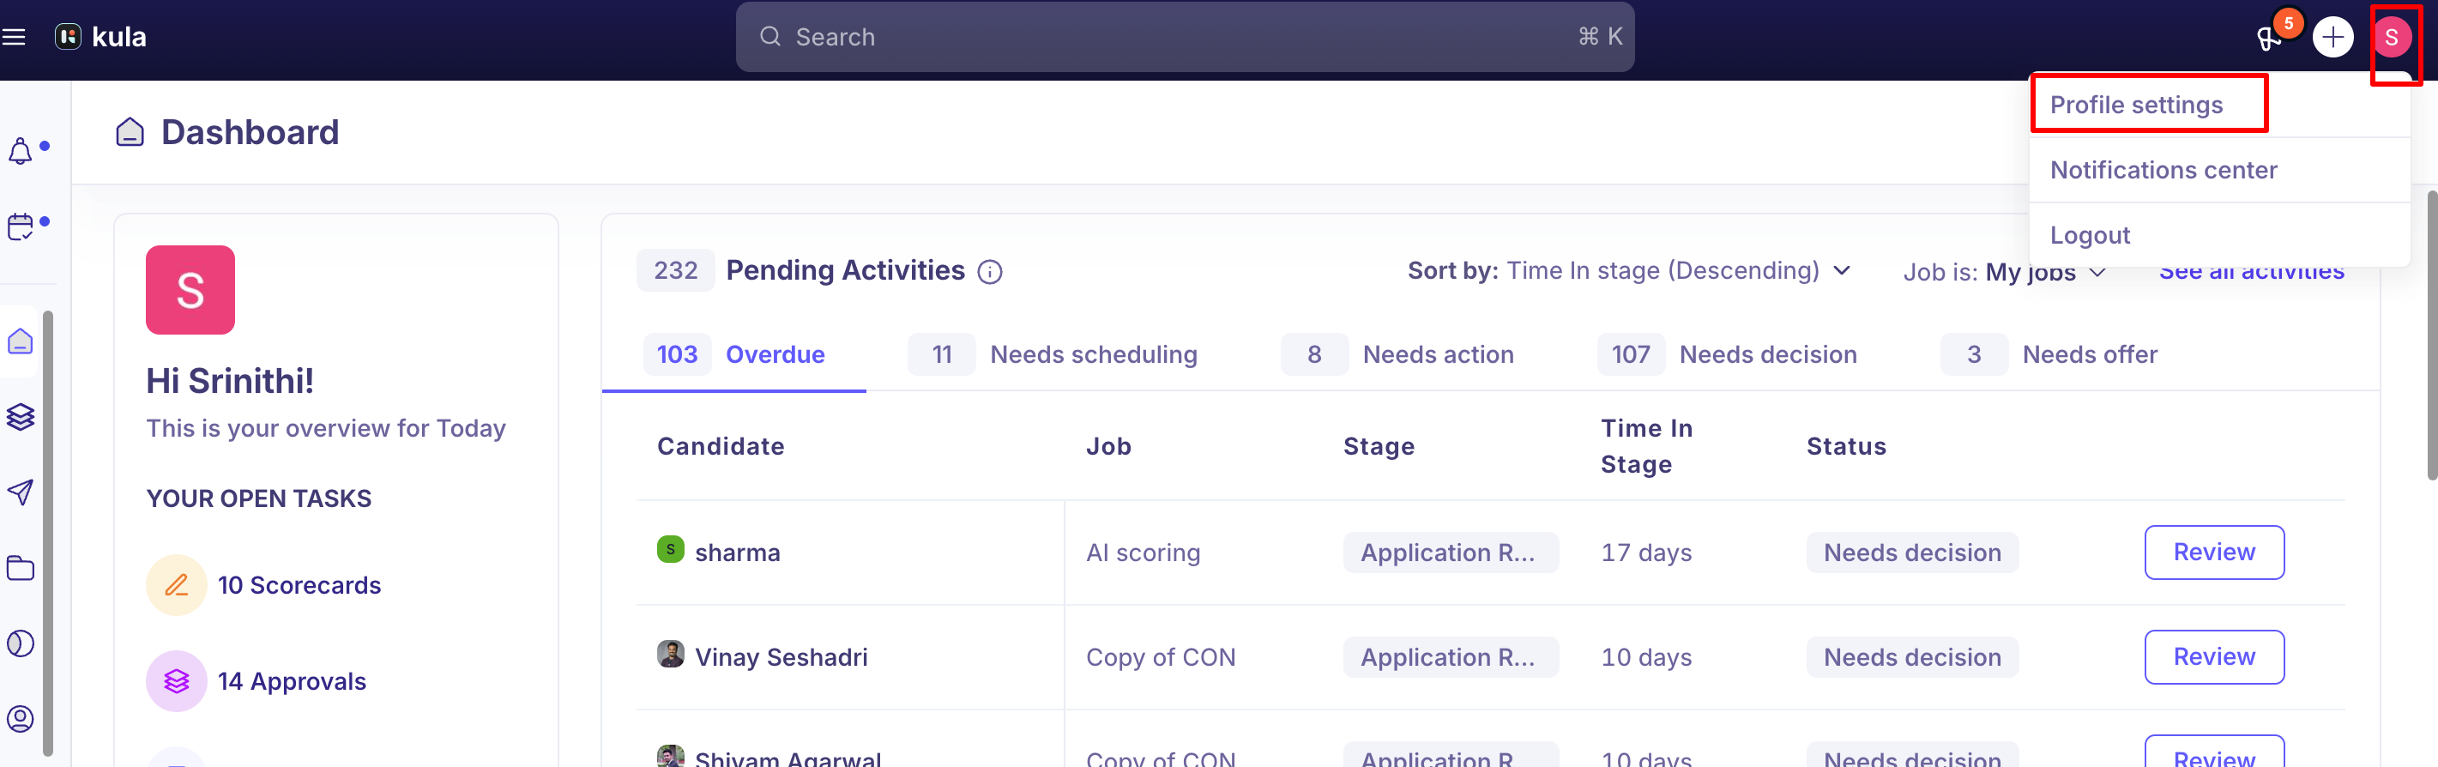Expand the Sort by Time In stage dropdown

(1628, 271)
